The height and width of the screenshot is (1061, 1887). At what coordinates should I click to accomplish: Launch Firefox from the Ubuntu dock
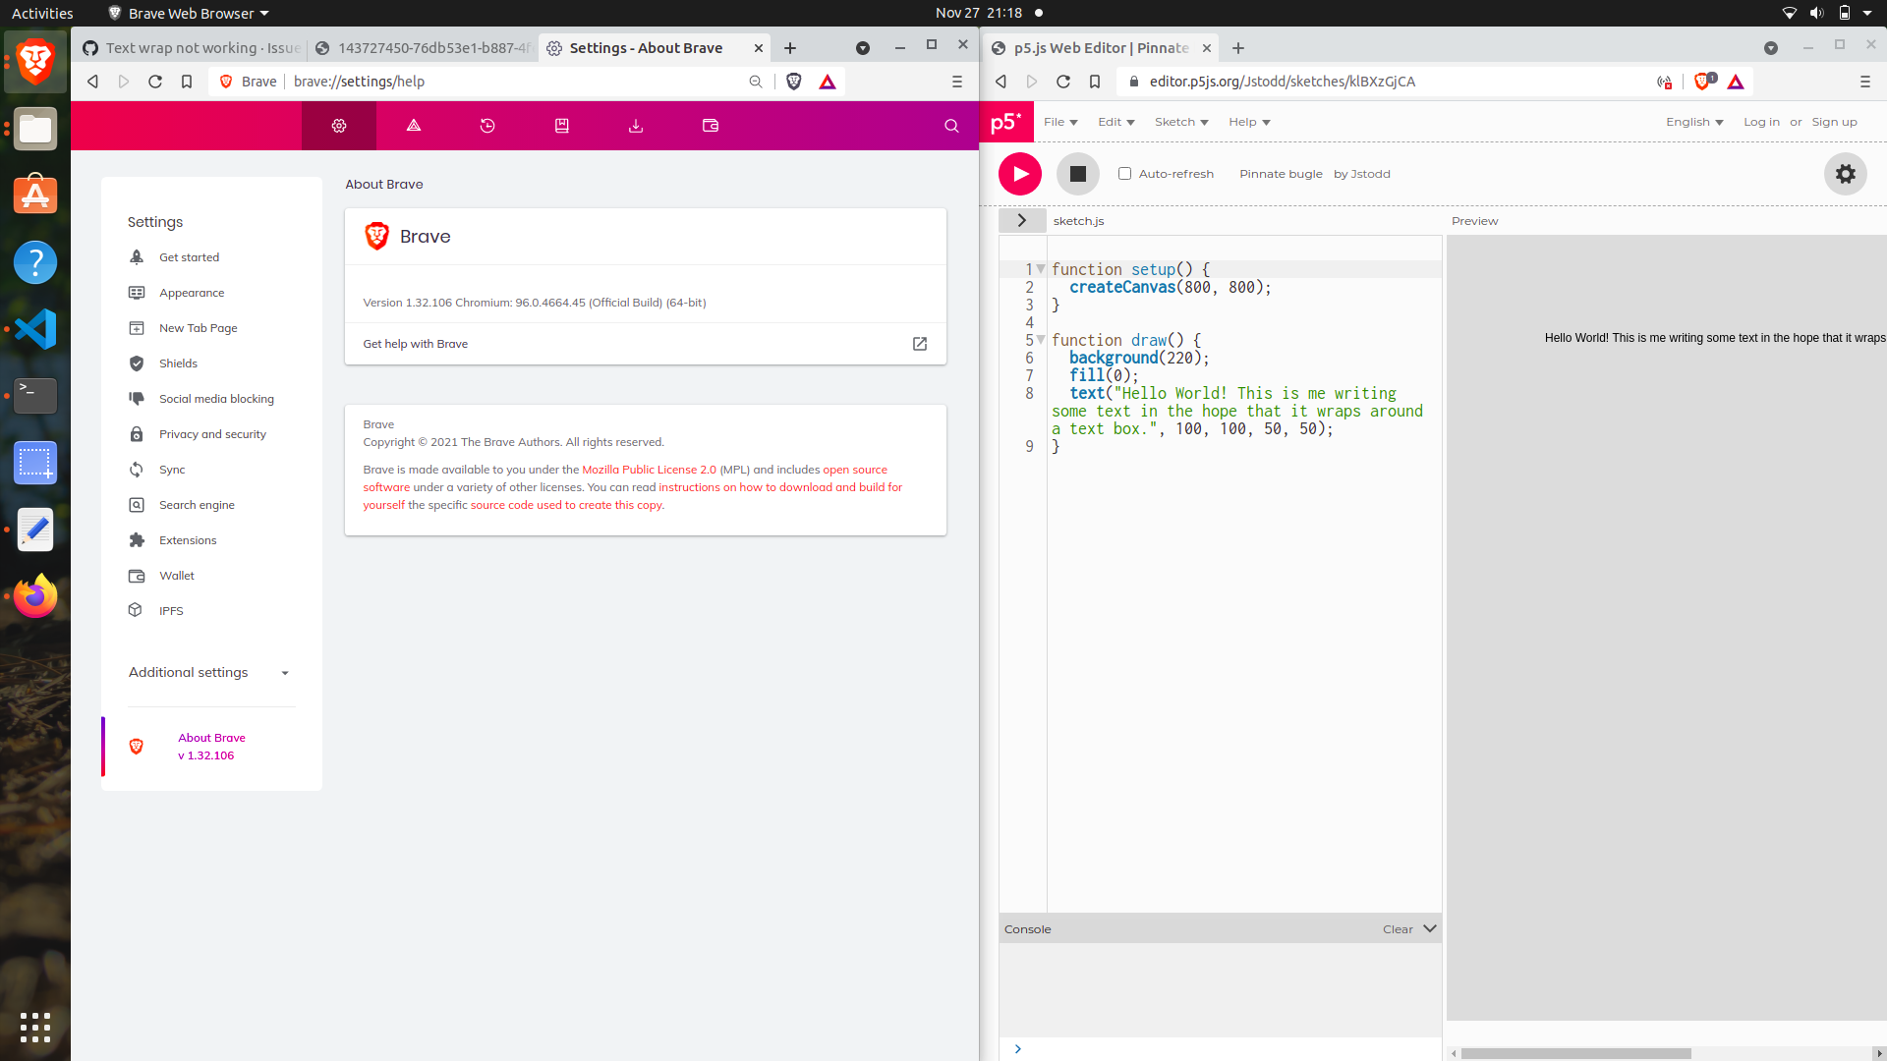point(35,596)
